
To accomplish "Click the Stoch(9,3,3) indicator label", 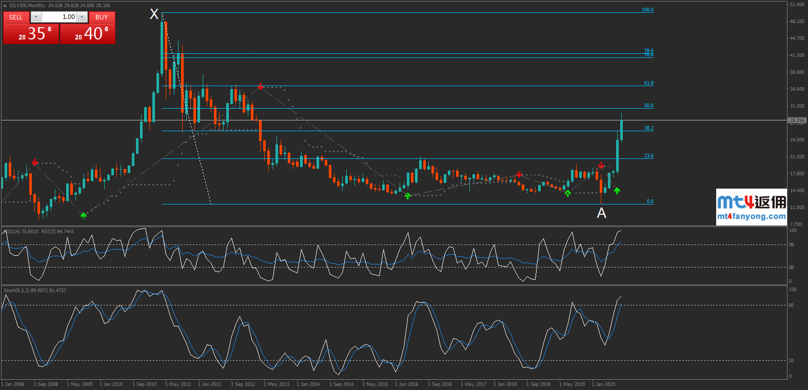I will point(35,291).
